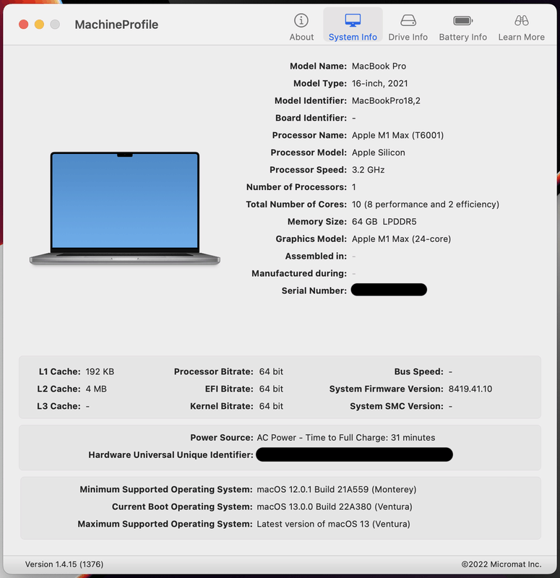
Task: Select 'Latest version of macOS 13 (Ventura)' value
Action: tap(333, 525)
